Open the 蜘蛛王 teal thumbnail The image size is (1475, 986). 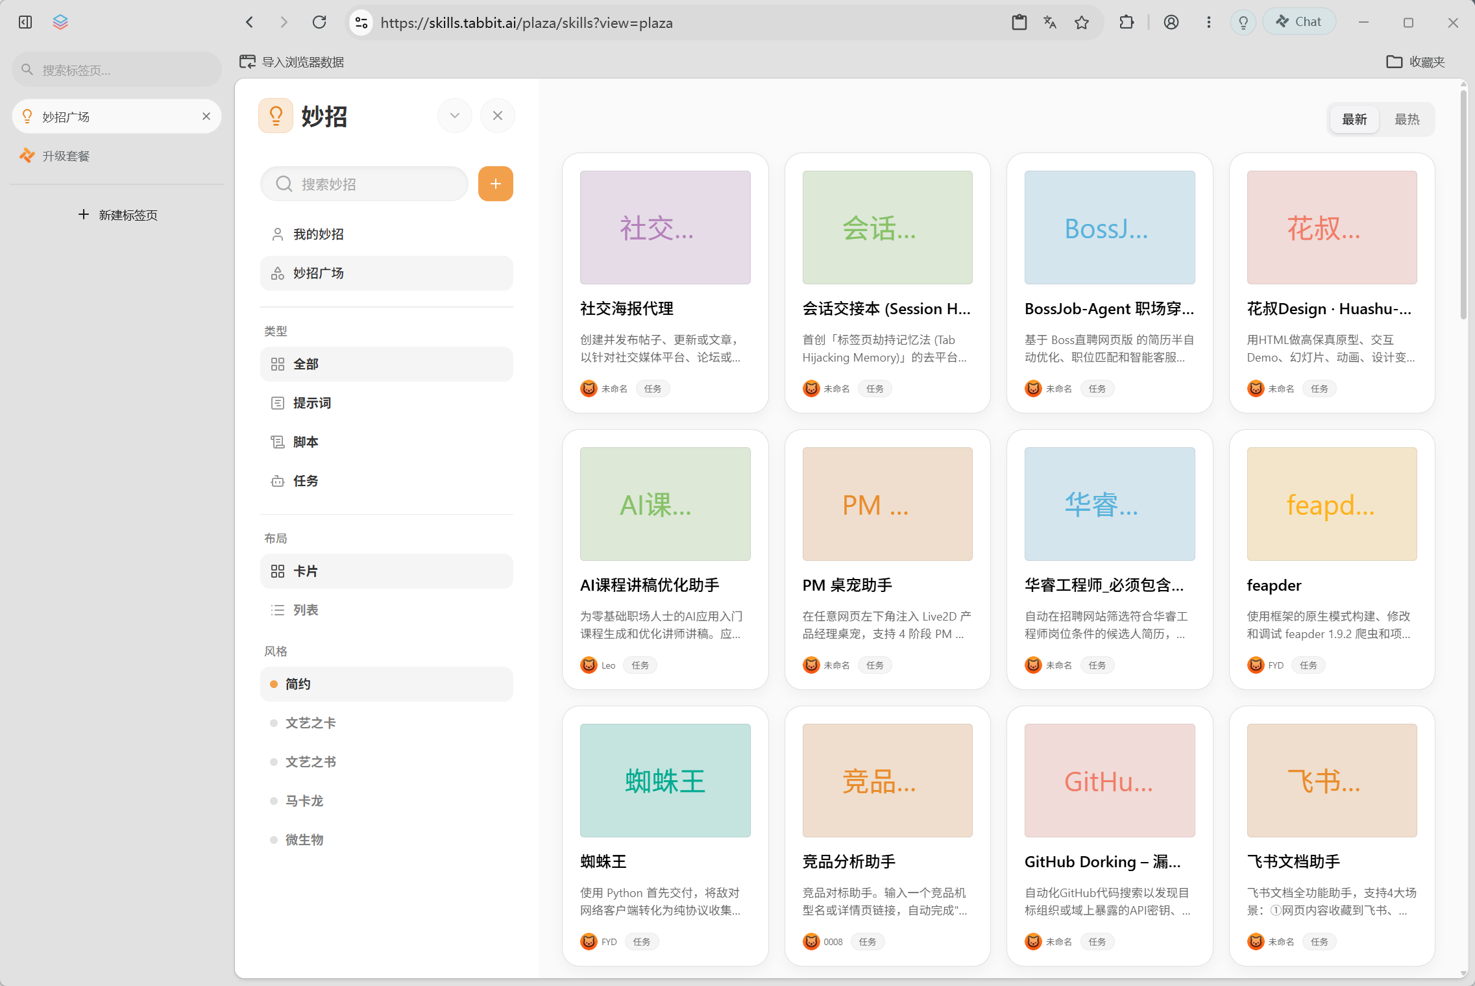coord(665,780)
